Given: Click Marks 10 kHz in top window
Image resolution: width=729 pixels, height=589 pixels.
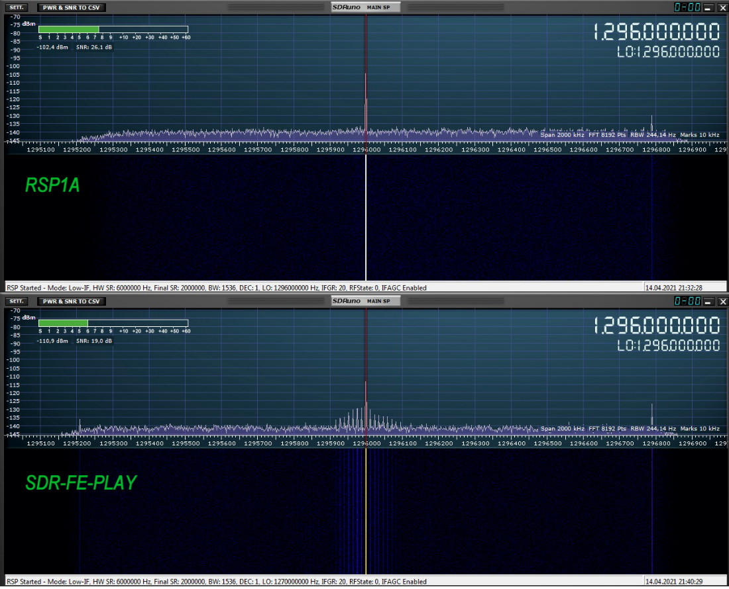Looking at the screenshot, I should (700, 135).
